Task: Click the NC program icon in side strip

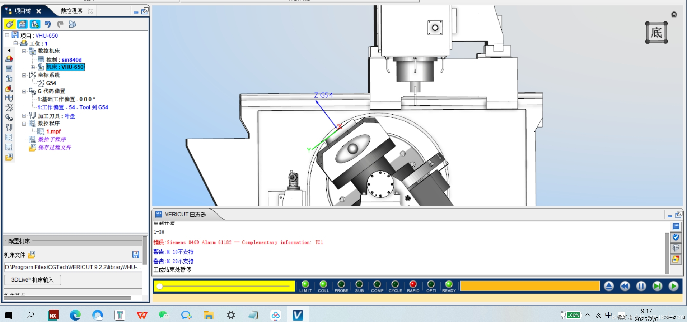Action: click(x=9, y=137)
